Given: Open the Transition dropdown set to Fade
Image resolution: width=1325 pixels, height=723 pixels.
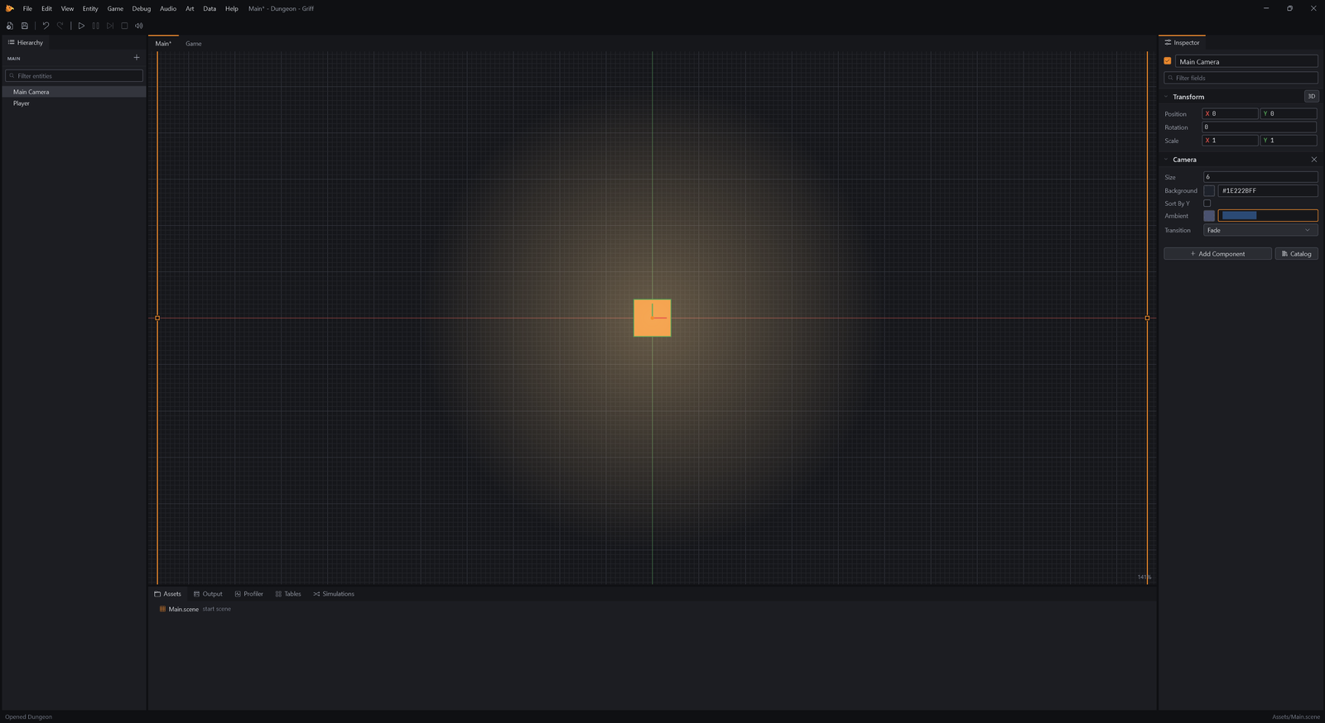Looking at the screenshot, I should [x=1260, y=230].
